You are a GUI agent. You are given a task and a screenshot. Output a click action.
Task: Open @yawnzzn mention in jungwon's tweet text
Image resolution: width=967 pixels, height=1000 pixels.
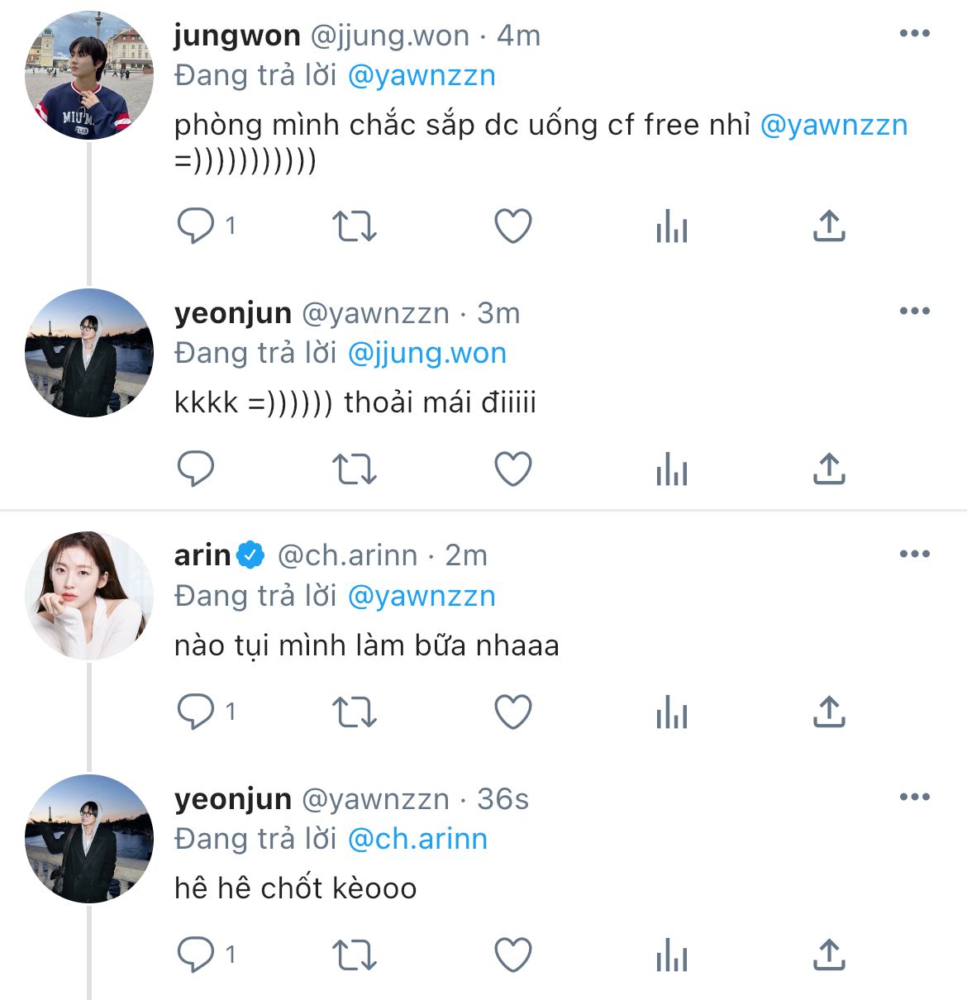(833, 125)
